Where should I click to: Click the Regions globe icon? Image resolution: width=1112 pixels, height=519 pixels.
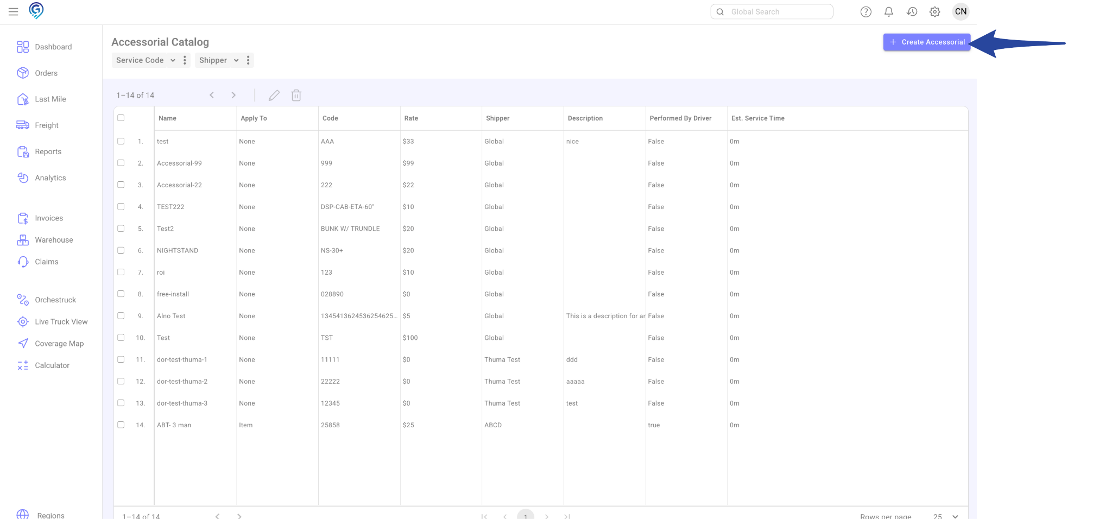[x=23, y=515]
